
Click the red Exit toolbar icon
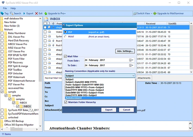click(36, 13)
